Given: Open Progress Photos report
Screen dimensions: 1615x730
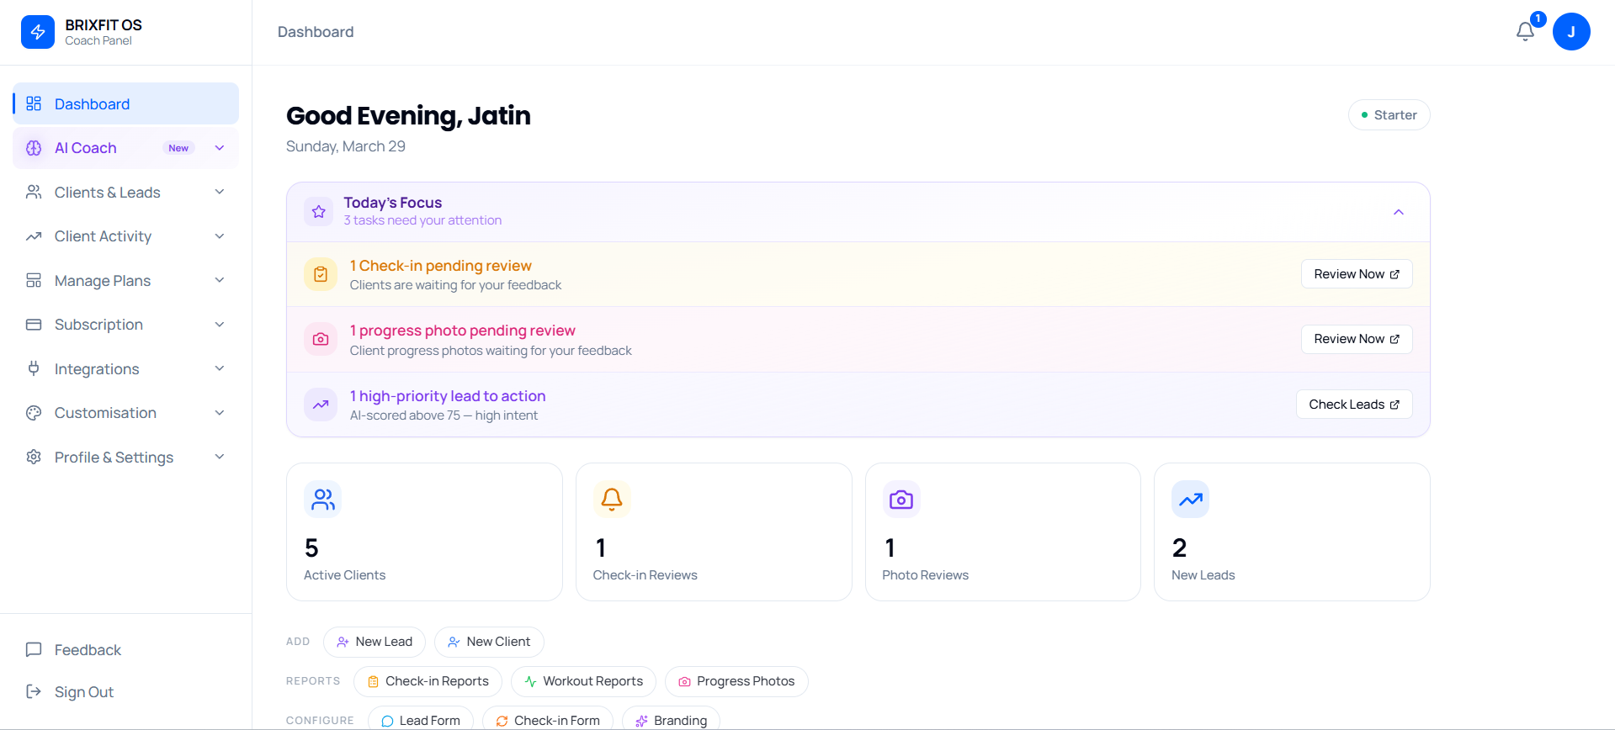Looking at the screenshot, I should 736,681.
